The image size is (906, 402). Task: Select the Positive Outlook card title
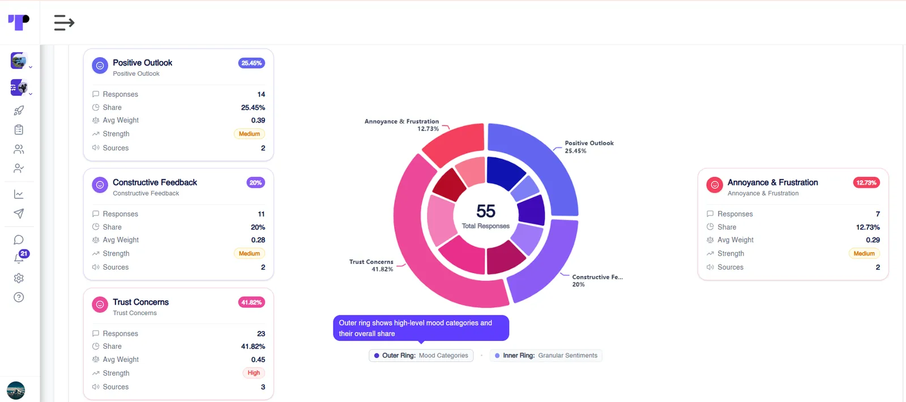143,63
